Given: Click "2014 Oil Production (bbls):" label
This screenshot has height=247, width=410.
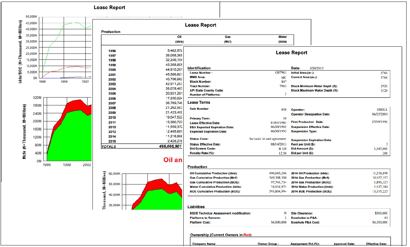Looking at the screenshot, I should (310, 173).
